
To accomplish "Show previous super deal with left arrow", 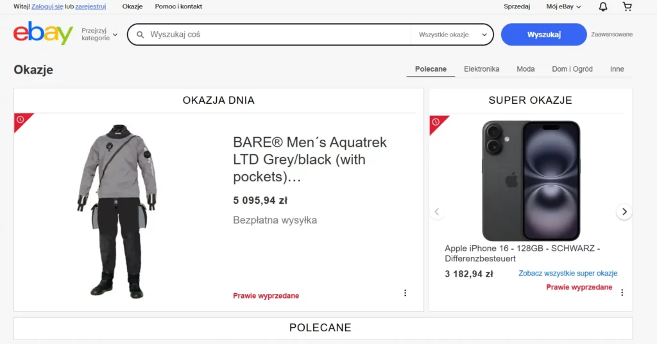I will pyautogui.click(x=437, y=212).
